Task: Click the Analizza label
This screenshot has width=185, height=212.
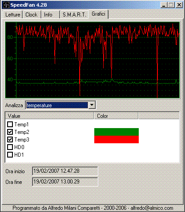Action: pyautogui.click(x=14, y=105)
